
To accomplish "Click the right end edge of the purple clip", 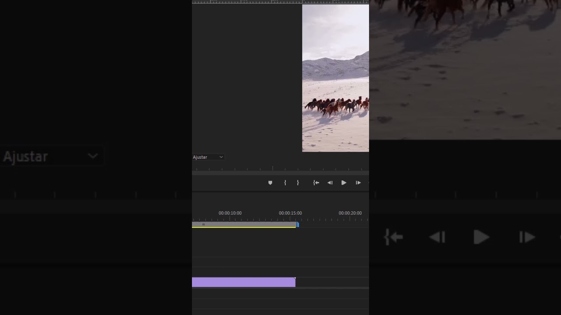I will click(295, 282).
